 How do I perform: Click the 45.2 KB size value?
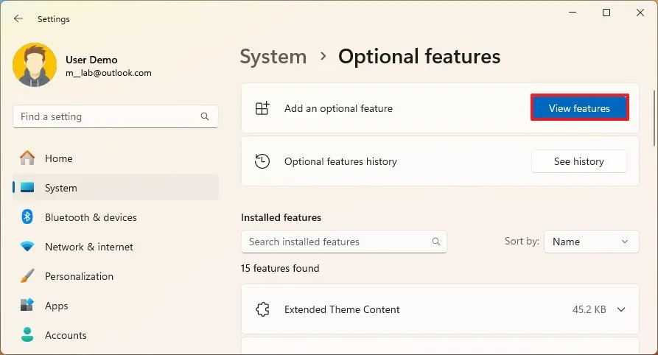[x=589, y=309]
